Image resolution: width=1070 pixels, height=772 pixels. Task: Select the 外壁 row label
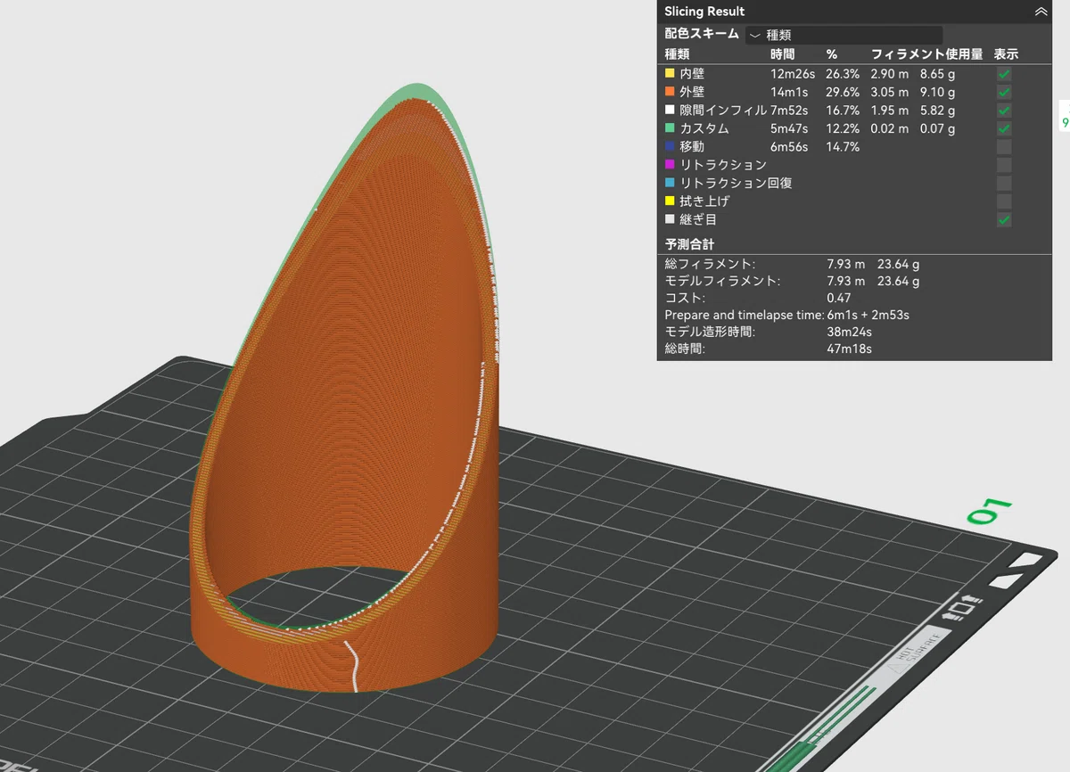click(x=692, y=92)
